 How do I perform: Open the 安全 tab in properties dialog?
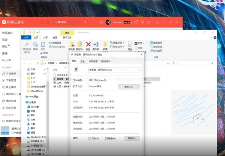[82, 61]
